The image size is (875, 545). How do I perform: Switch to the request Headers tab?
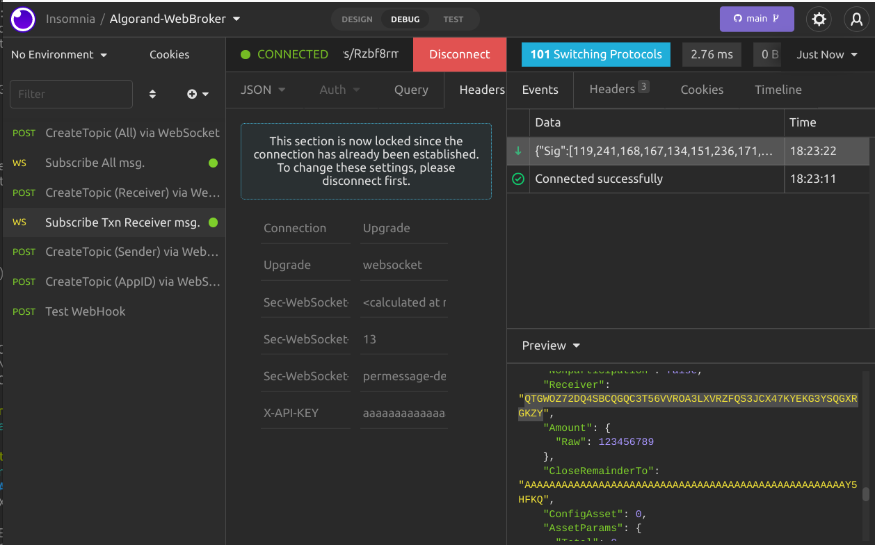[481, 90]
